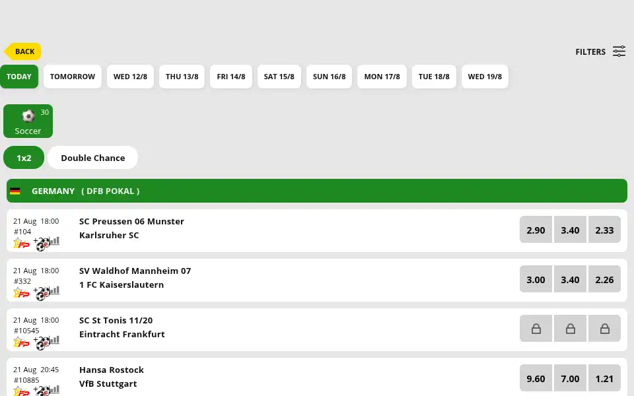This screenshot has width=634, height=396.
Task: Pick 3.40 draw odds for Mannheim vs Kaiserslautern
Action: (x=570, y=279)
